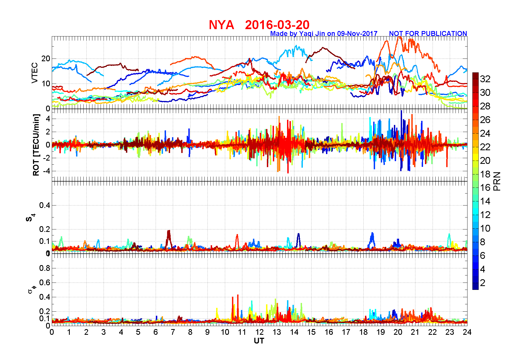
Task: Click colorbar tick label "8"
Action: [483, 242]
